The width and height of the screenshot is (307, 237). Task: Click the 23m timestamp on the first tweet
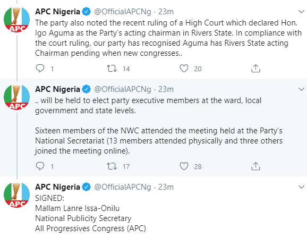tap(166, 12)
